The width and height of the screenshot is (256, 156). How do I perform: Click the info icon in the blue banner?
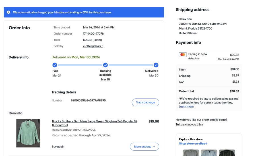click(x=9, y=12)
